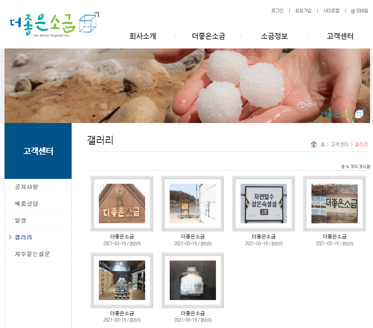Click the 더좋은소금 site logo
The width and height of the screenshot is (373, 328).
pos(54,24)
